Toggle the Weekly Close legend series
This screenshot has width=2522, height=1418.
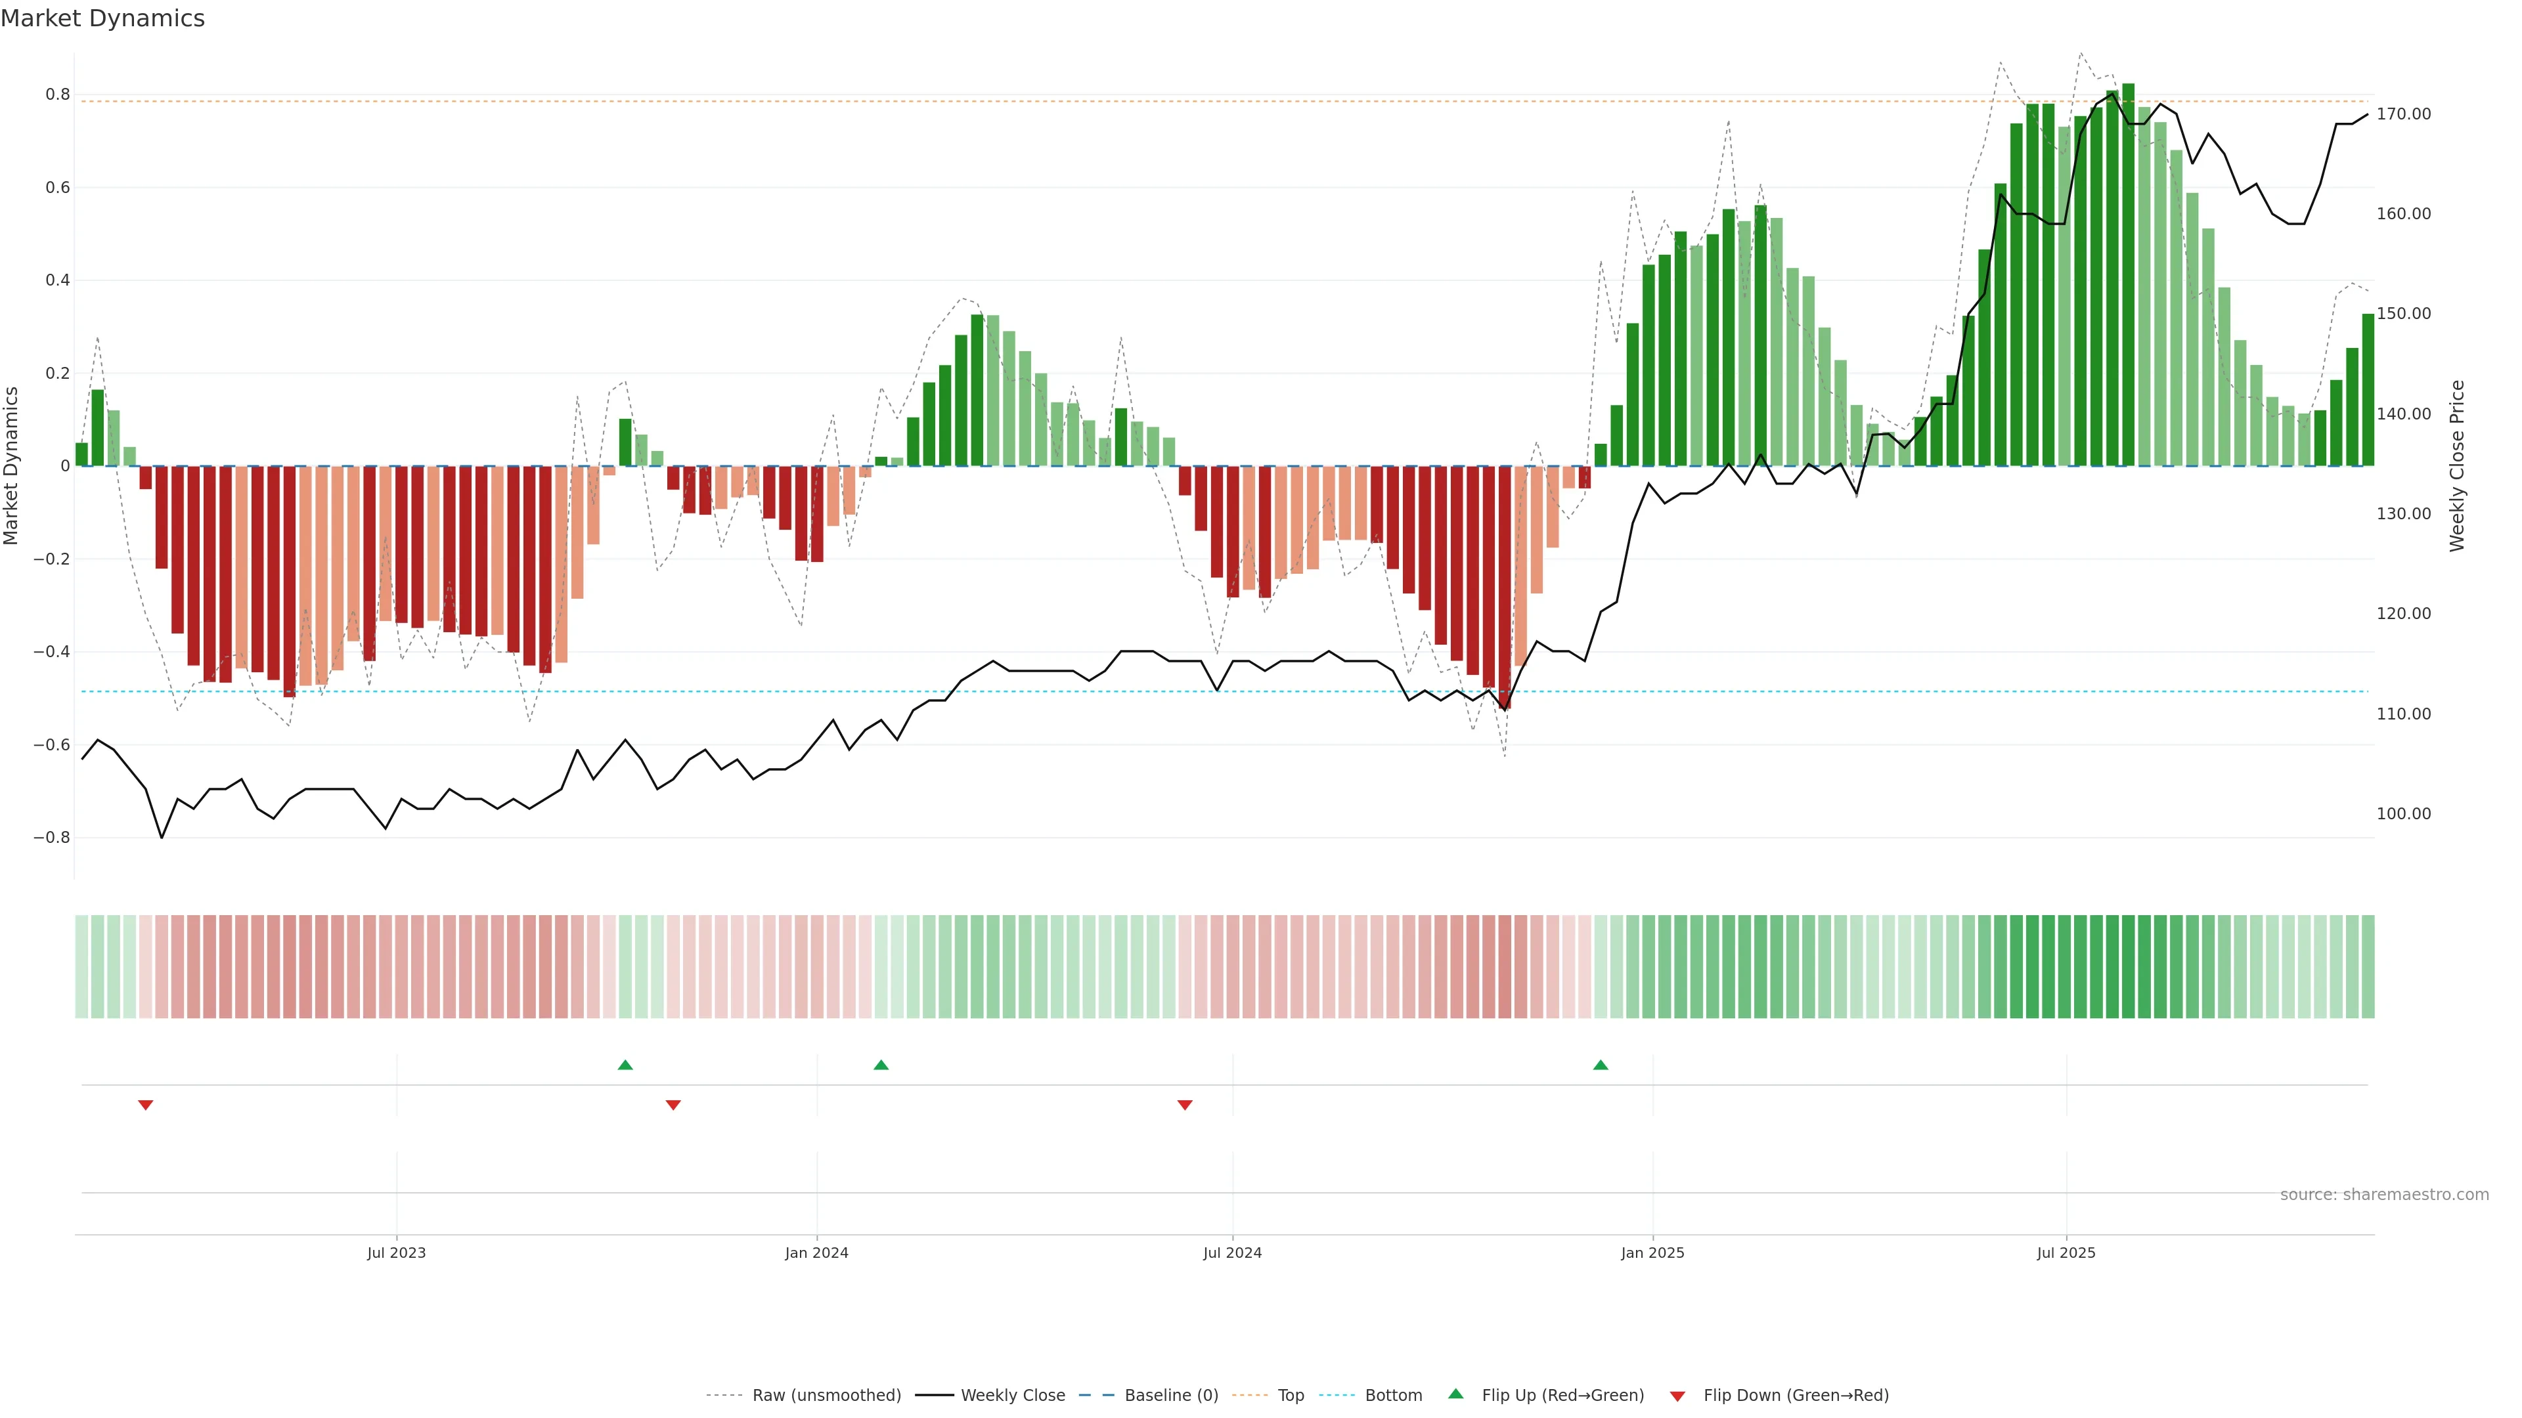(1012, 1396)
